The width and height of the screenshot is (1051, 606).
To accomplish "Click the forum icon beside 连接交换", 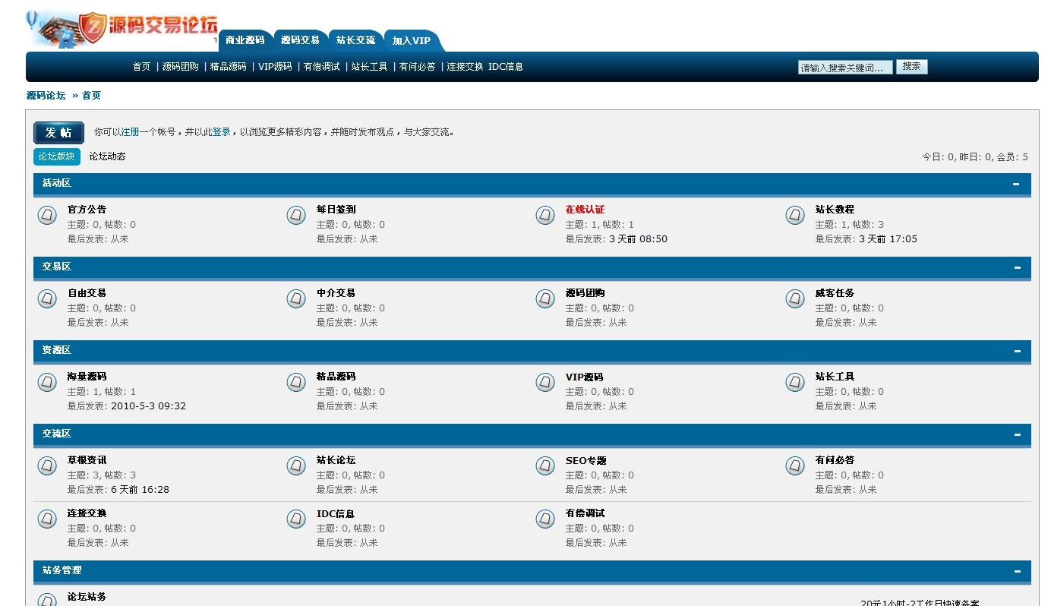I will point(47,519).
